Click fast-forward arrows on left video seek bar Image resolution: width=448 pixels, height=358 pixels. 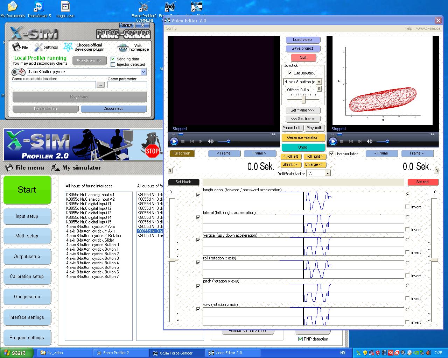pyautogui.click(x=274, y=134)
